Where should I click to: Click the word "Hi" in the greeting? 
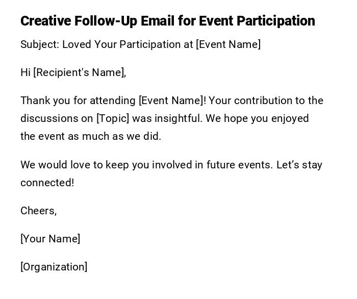(25, 72)
